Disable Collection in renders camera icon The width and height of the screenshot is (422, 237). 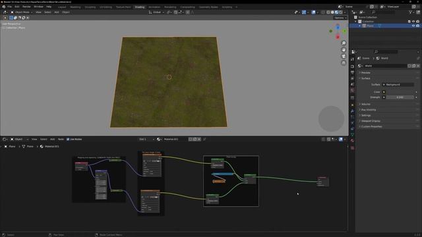[x=418, y=22]
